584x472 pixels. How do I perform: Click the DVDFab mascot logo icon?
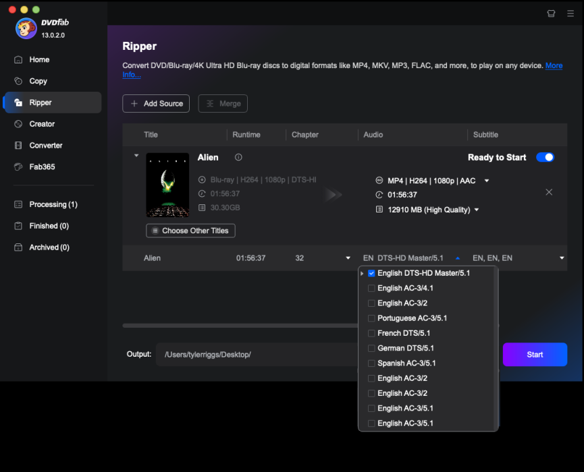click(x=26, y=28)
